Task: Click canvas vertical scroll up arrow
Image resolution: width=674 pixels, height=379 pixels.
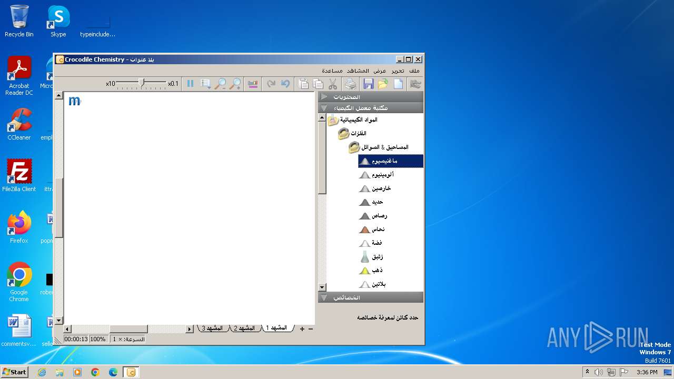Action: (x=59, y=96)
